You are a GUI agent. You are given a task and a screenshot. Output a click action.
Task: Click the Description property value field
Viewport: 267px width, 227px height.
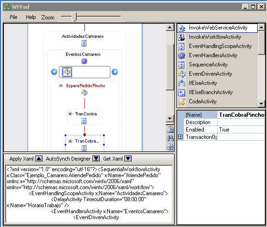[x=241, y=122]
